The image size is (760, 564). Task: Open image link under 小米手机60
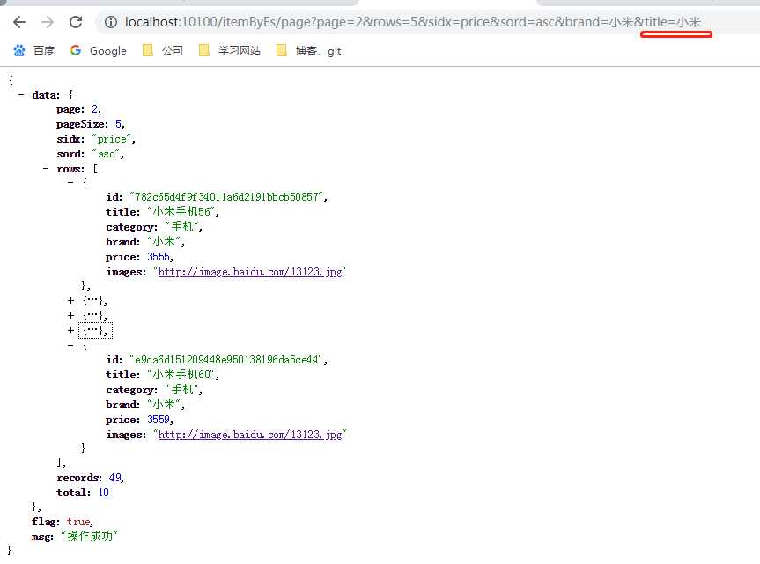(x=250, y=435)
